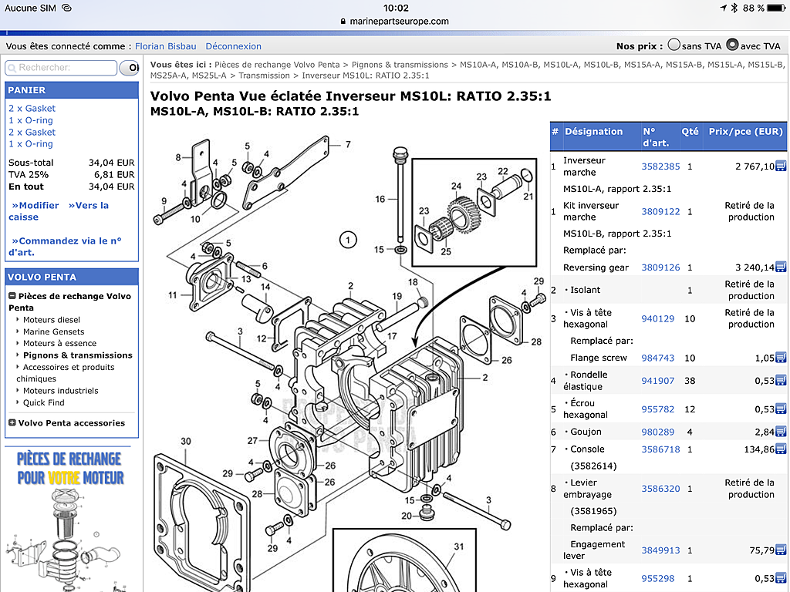Click Modifier cart link
The width and height of the screenshot is (790, 592).
click(35, 205)
